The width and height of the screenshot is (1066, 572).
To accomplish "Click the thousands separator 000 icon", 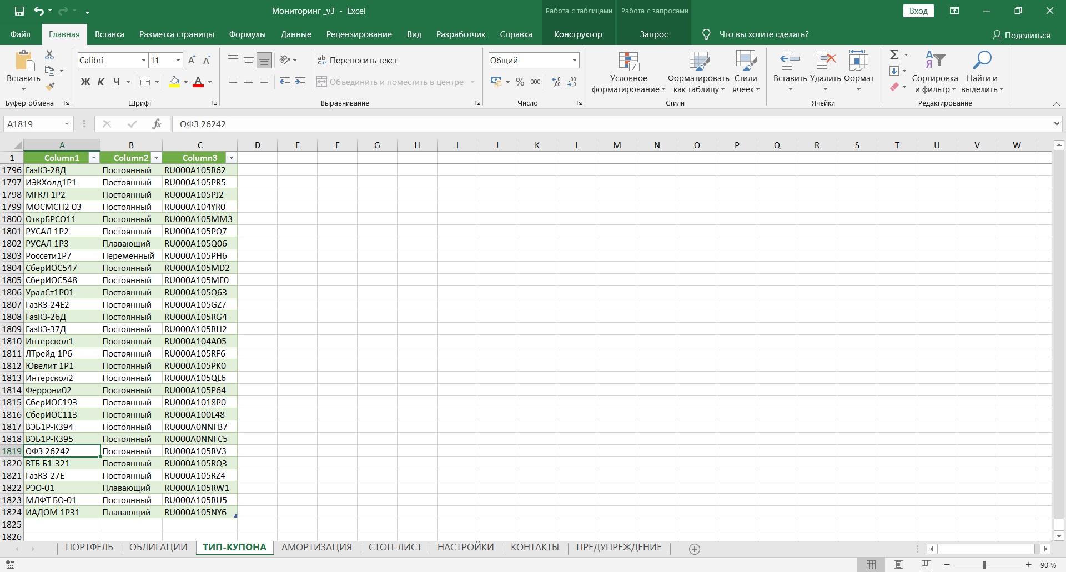I will [x=535, y=82].
